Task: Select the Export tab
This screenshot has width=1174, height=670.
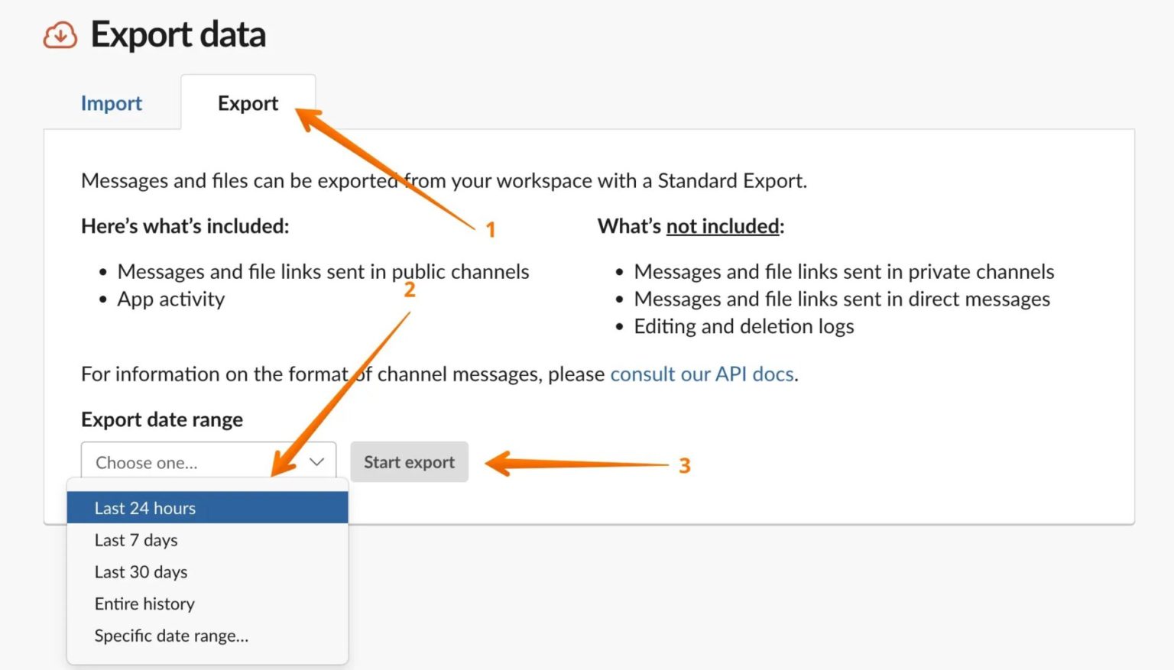Action: (x=248, y=102)
